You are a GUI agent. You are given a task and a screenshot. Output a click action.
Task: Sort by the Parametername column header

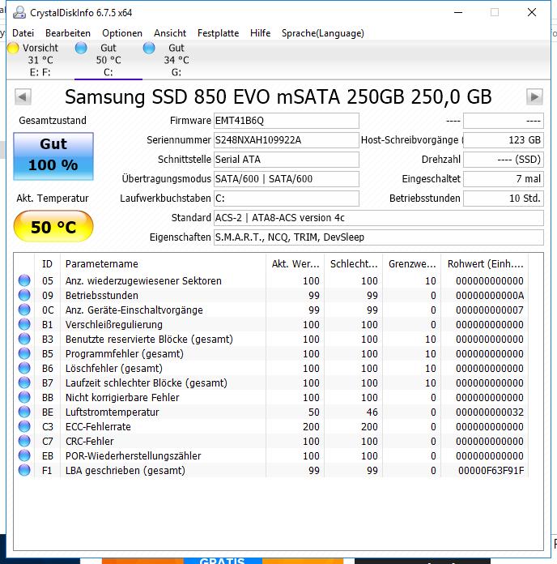click(164, 263)
